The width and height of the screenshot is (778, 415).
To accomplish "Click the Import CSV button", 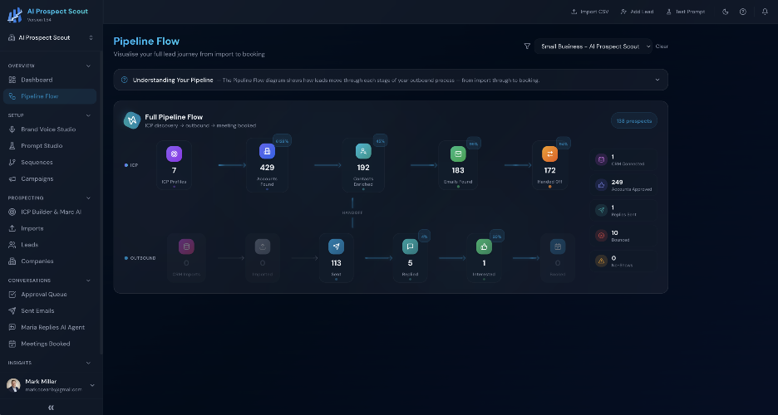I will click(x=590, y=12).
